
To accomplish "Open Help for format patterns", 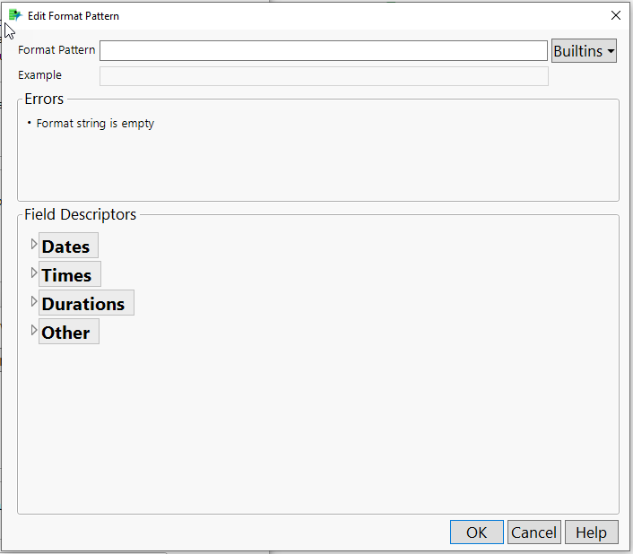I will coord(592,532).
